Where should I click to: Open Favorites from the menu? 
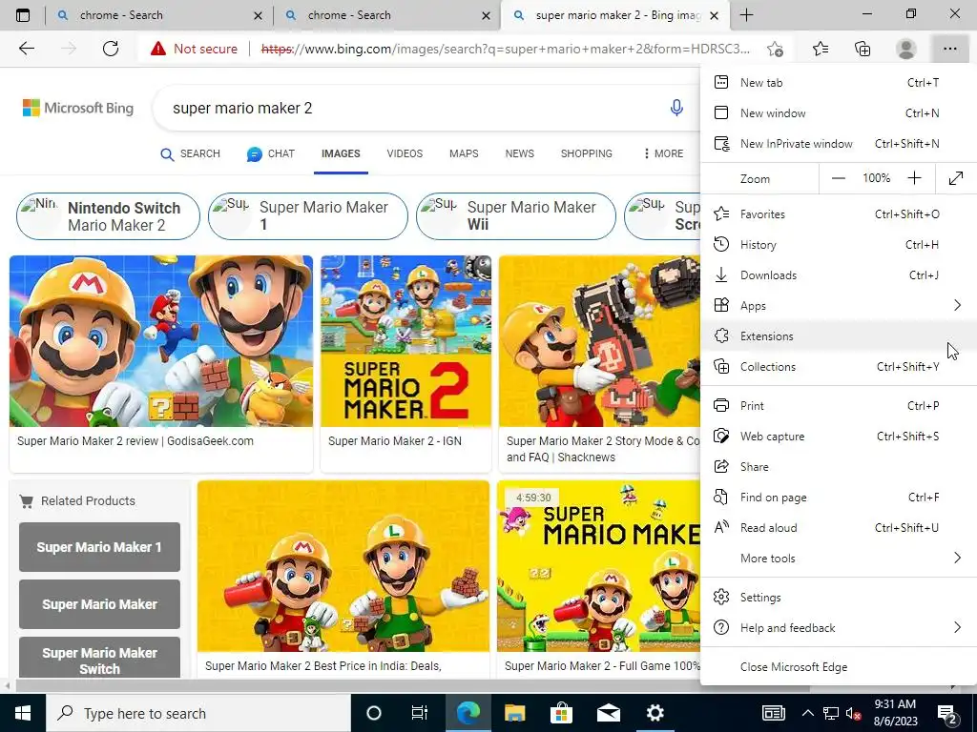click(838, 214)
